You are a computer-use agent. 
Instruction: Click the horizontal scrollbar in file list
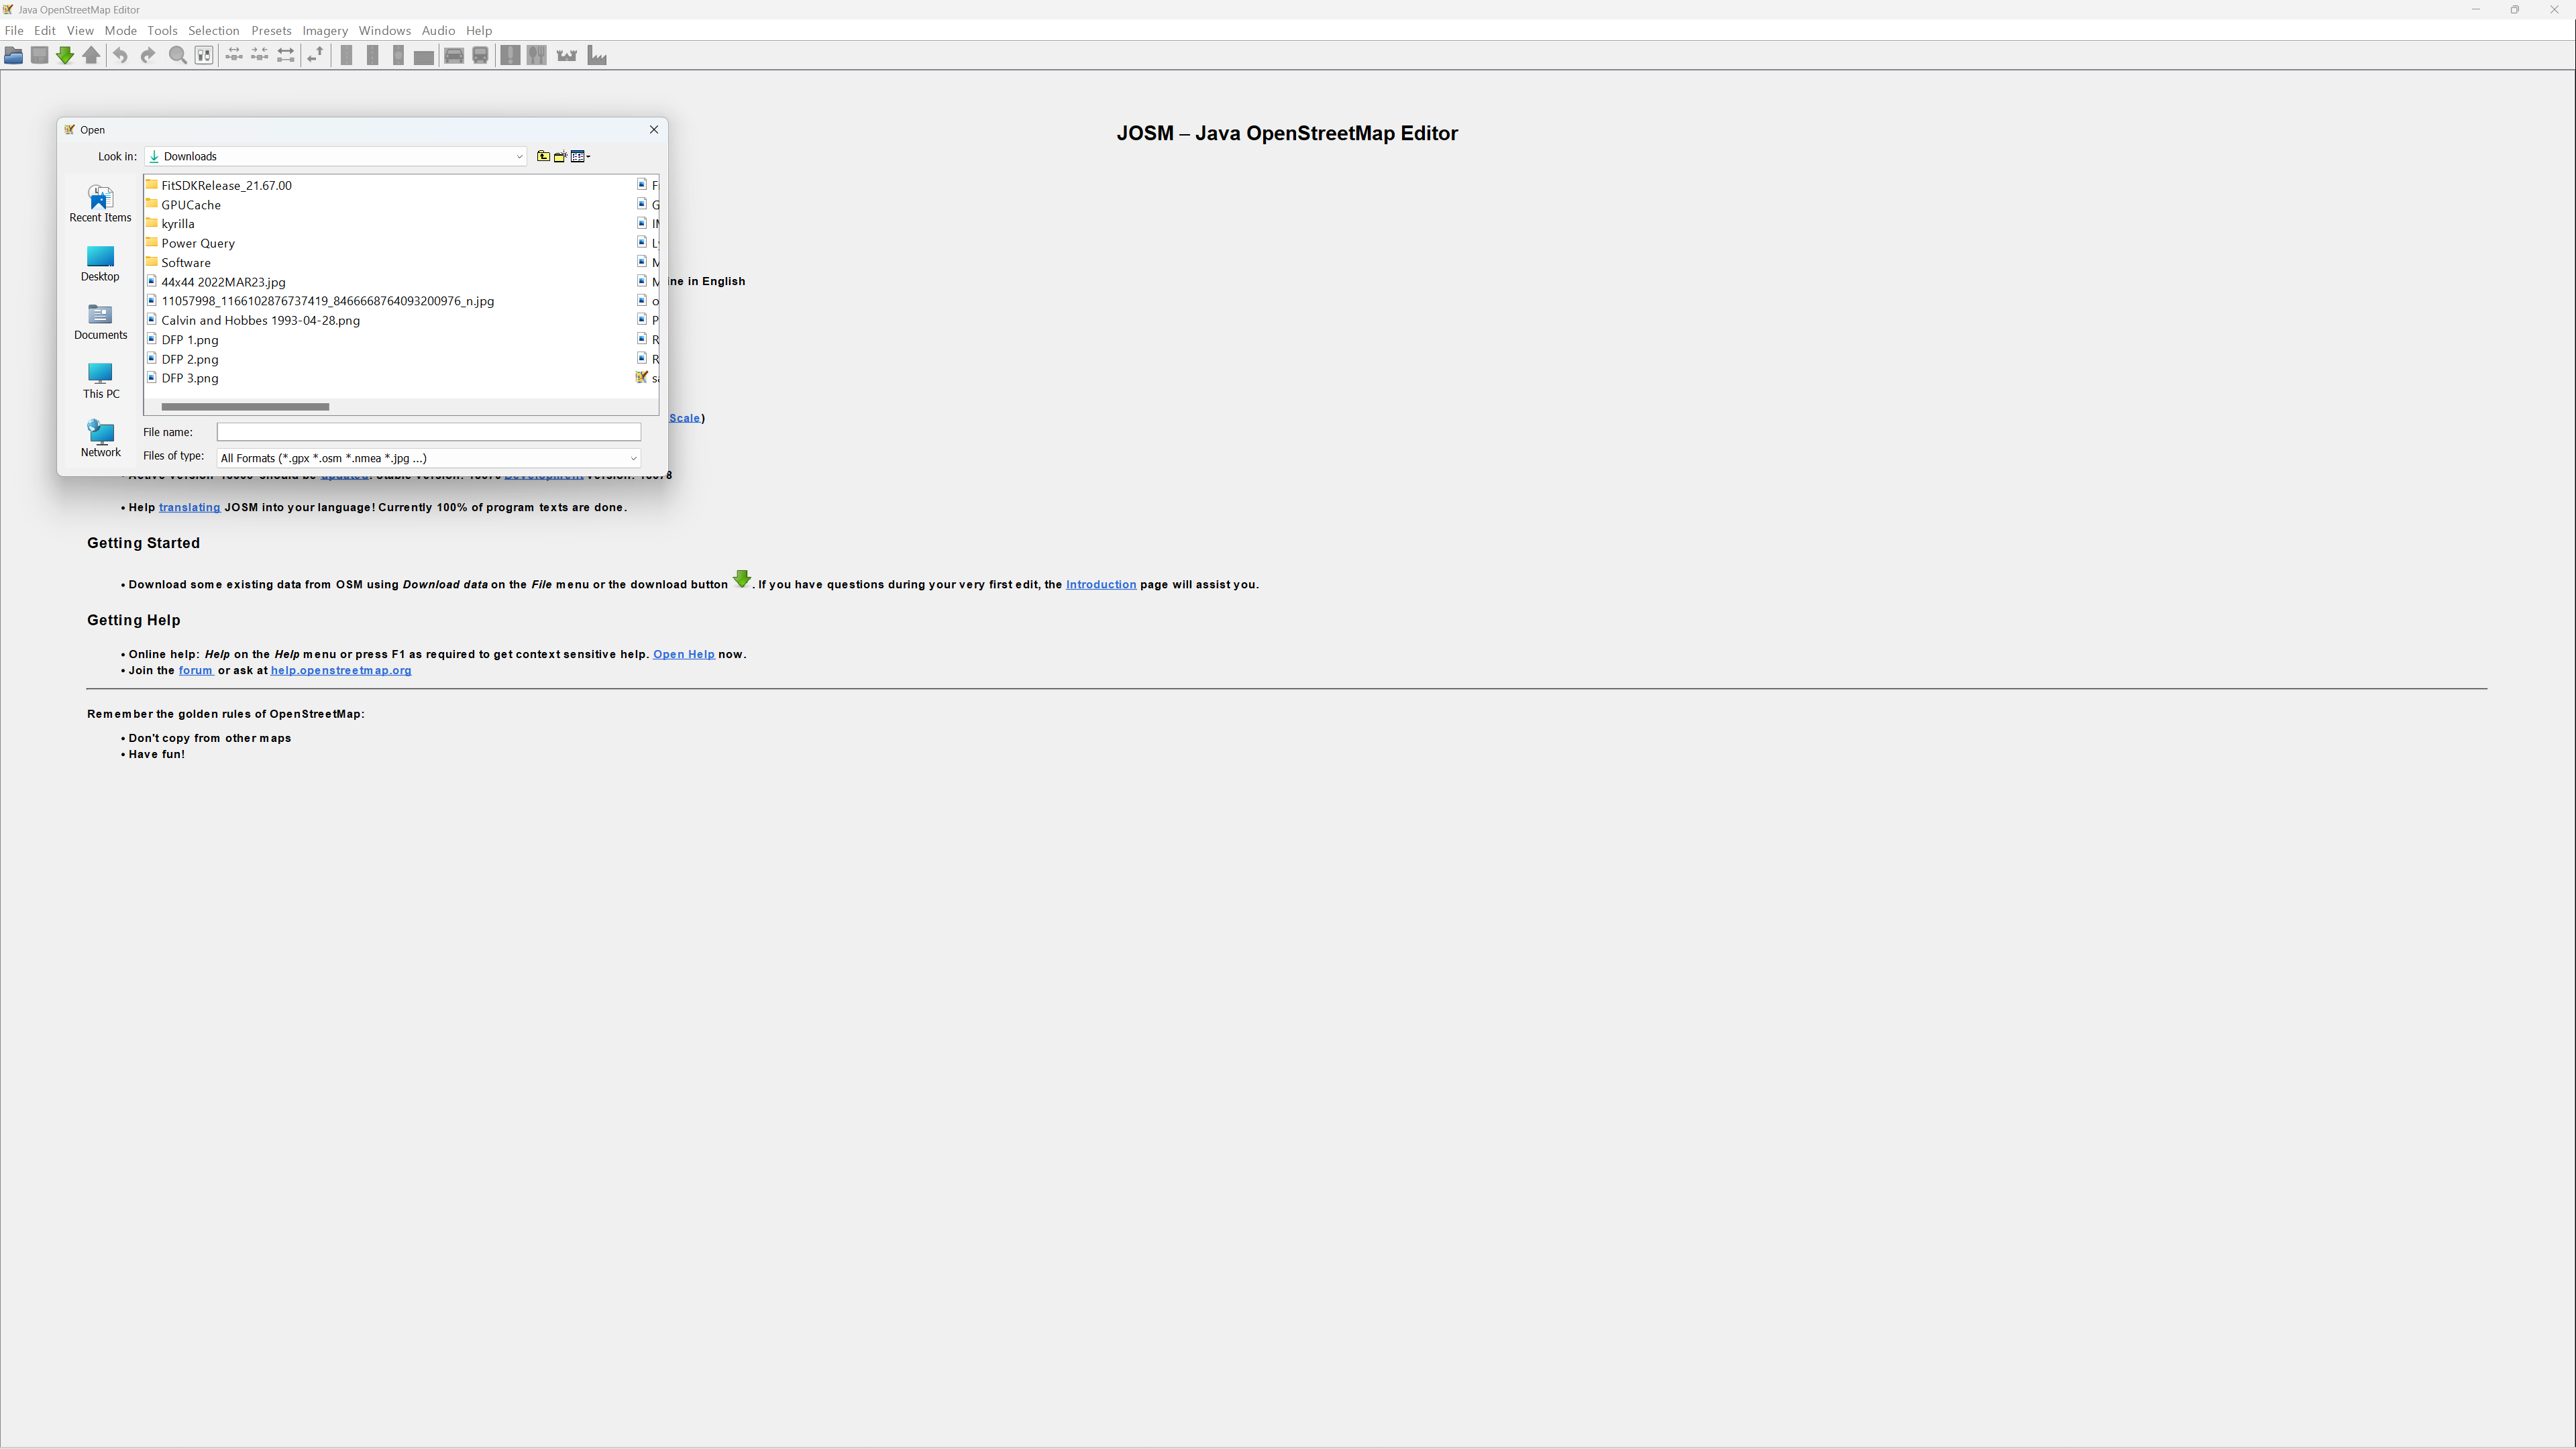pos(245,407)
